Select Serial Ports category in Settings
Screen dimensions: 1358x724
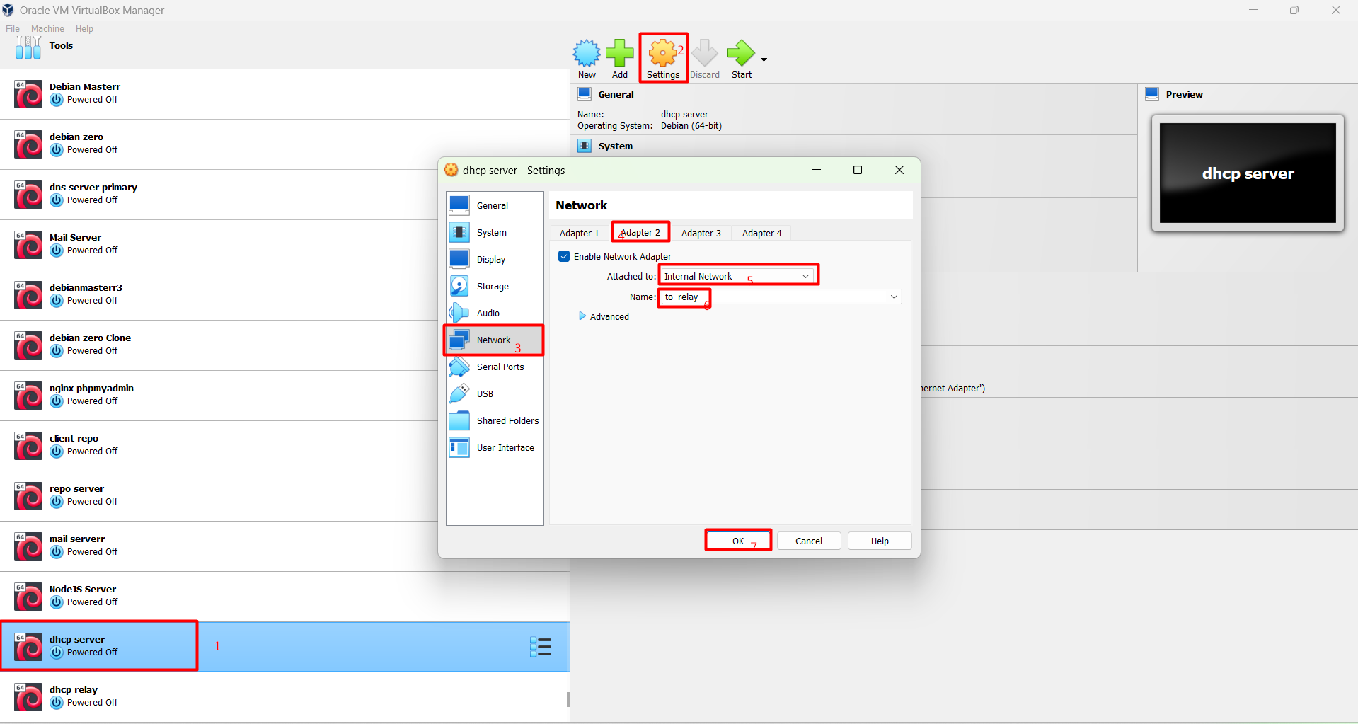[x=495, y=367]
